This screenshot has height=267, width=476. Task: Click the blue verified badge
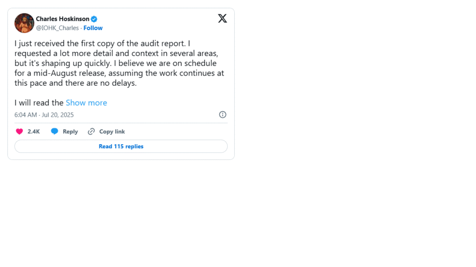pyautogui.click(x=94, y=19)
